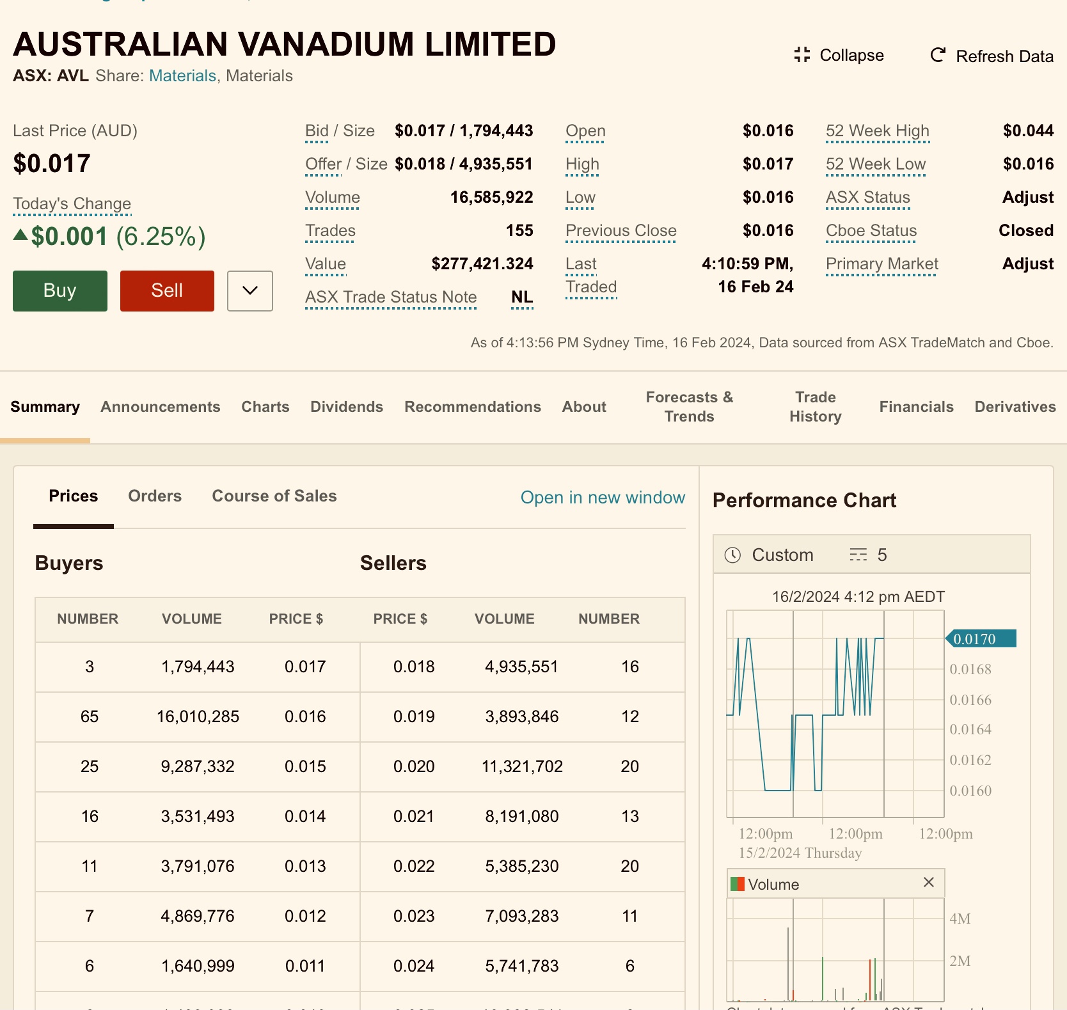Select the Prices sub-tab

[x=74, y=496]
